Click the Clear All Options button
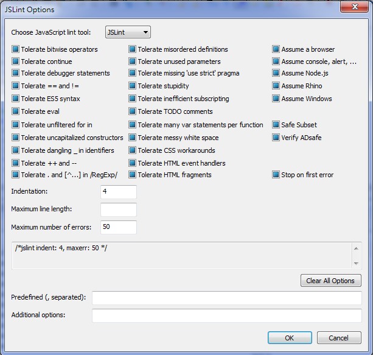 [331, 281]
